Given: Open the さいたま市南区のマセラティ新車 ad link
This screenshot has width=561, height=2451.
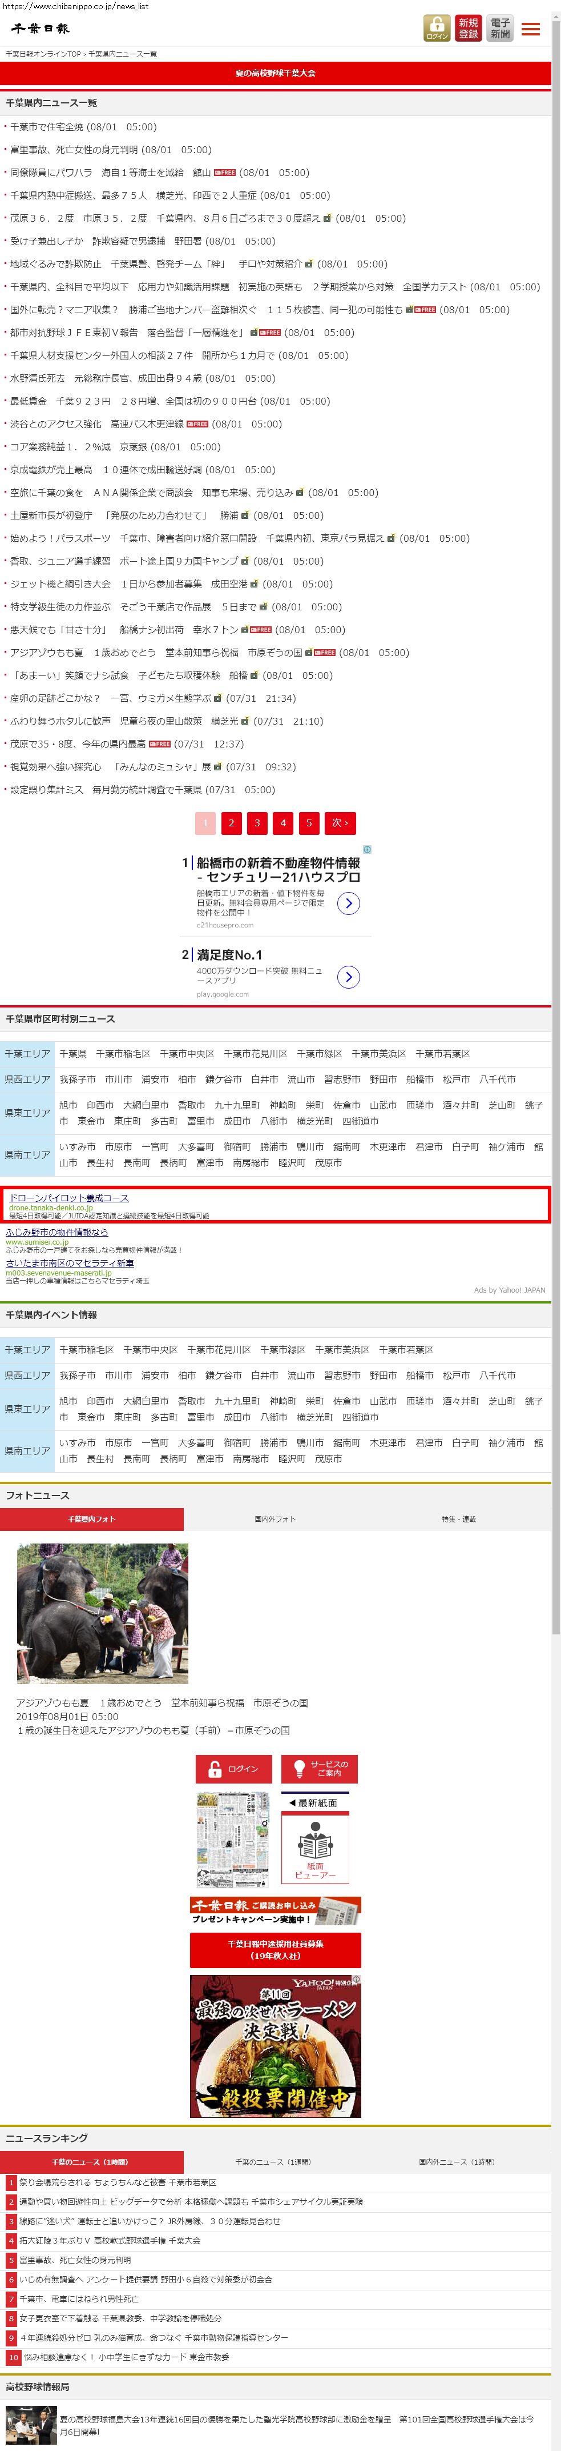Looking at the screenshot, I should pyautogui.click(x=70, y=1264).
